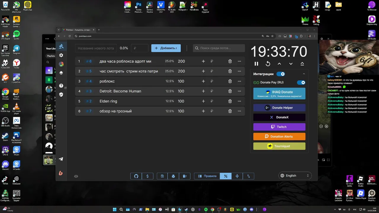Open OBS Studio desktop shortcut

pos(5,122)
